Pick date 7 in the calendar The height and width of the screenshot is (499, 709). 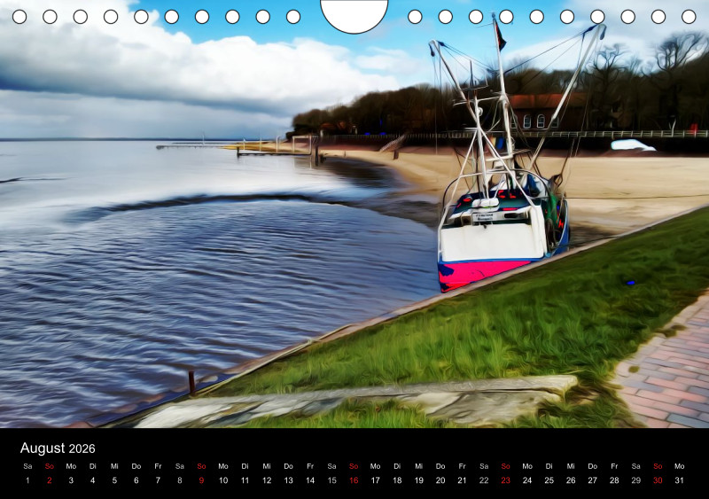point(158,480)
